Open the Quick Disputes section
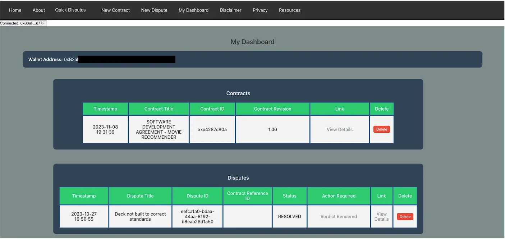This screenshot has width=505, height=239. [70, 10]
